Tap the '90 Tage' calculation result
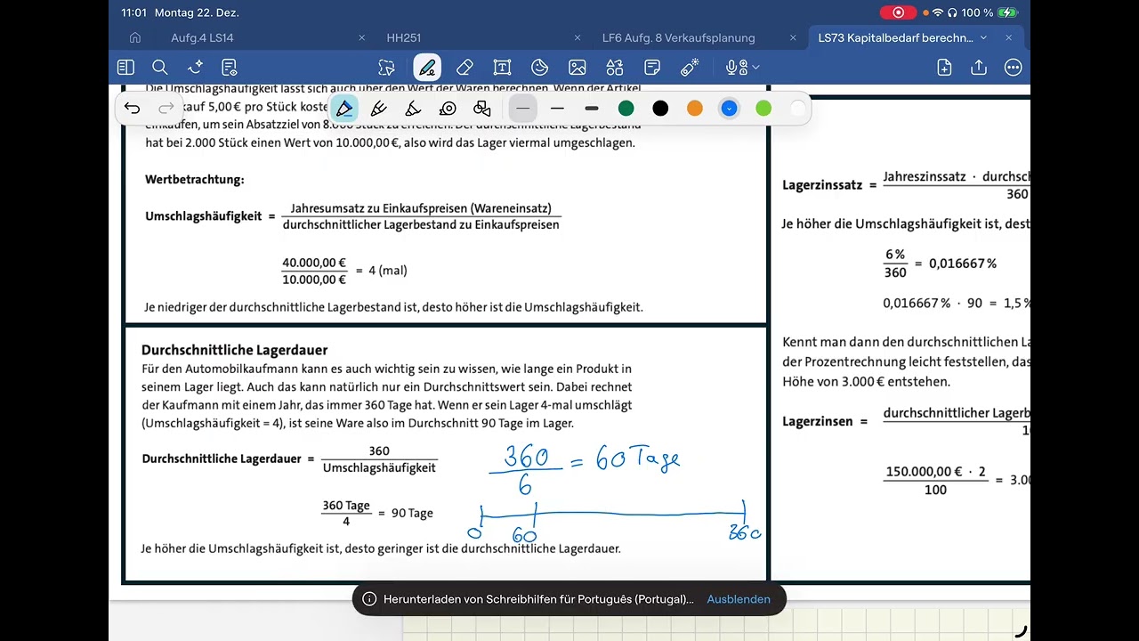 pyautogui.click(x=412, y=513)
